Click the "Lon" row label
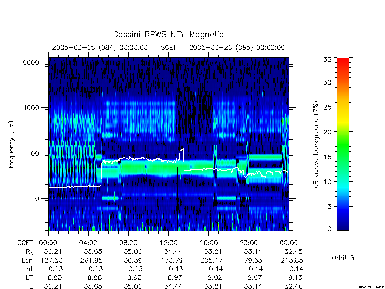This screenshot has height=289, width=385. [27, 260]
